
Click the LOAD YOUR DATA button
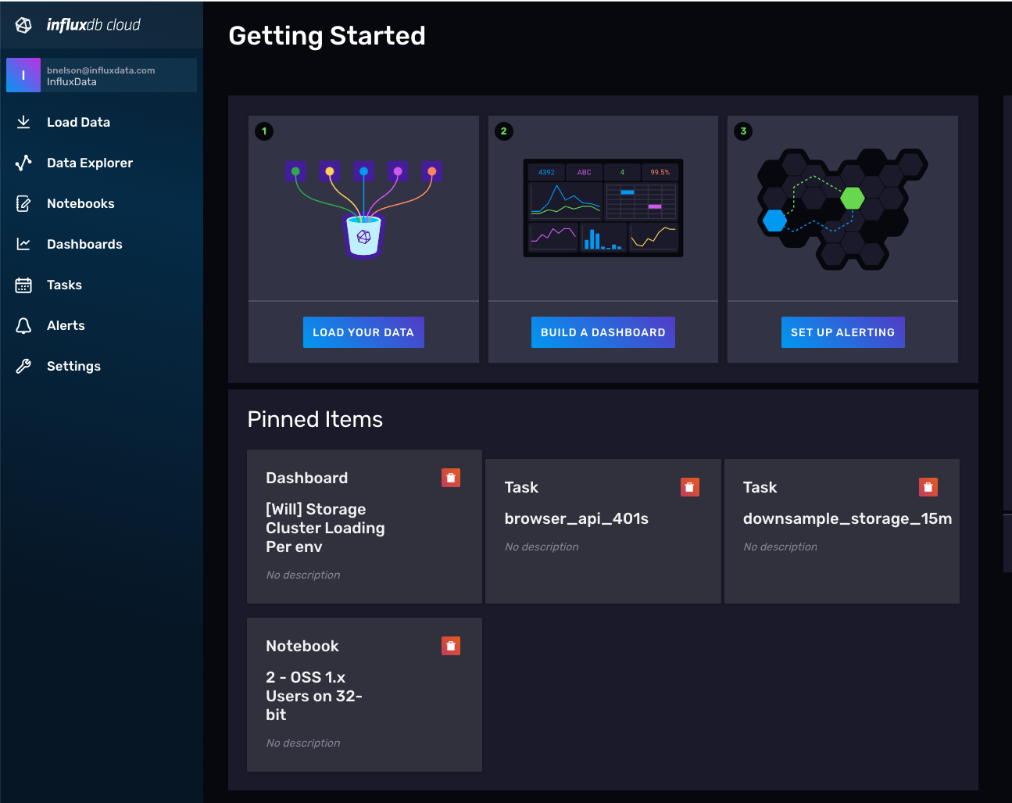[363, 332]
